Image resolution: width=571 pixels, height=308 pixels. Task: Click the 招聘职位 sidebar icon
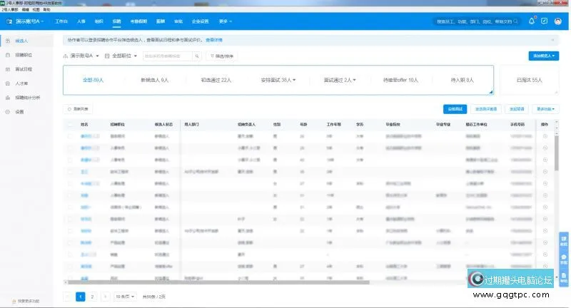coord(8,55)
